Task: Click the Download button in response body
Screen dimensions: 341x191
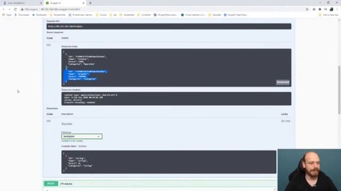Action: 283,82
